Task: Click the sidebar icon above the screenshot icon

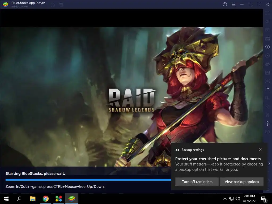Action: tap(267, 73)
